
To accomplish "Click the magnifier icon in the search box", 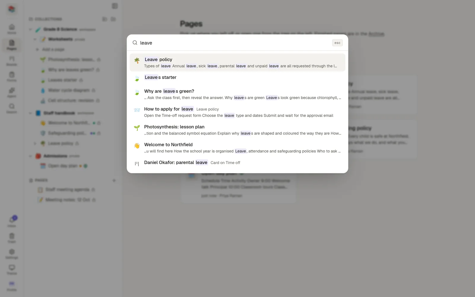I will (x=135, y=43).
